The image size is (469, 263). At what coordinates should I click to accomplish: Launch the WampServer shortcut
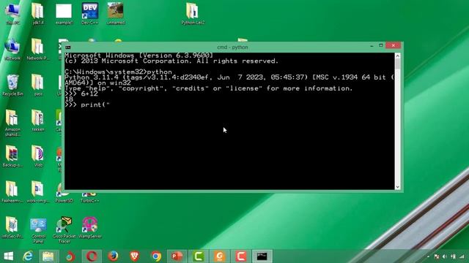click(x=89, y=227)
